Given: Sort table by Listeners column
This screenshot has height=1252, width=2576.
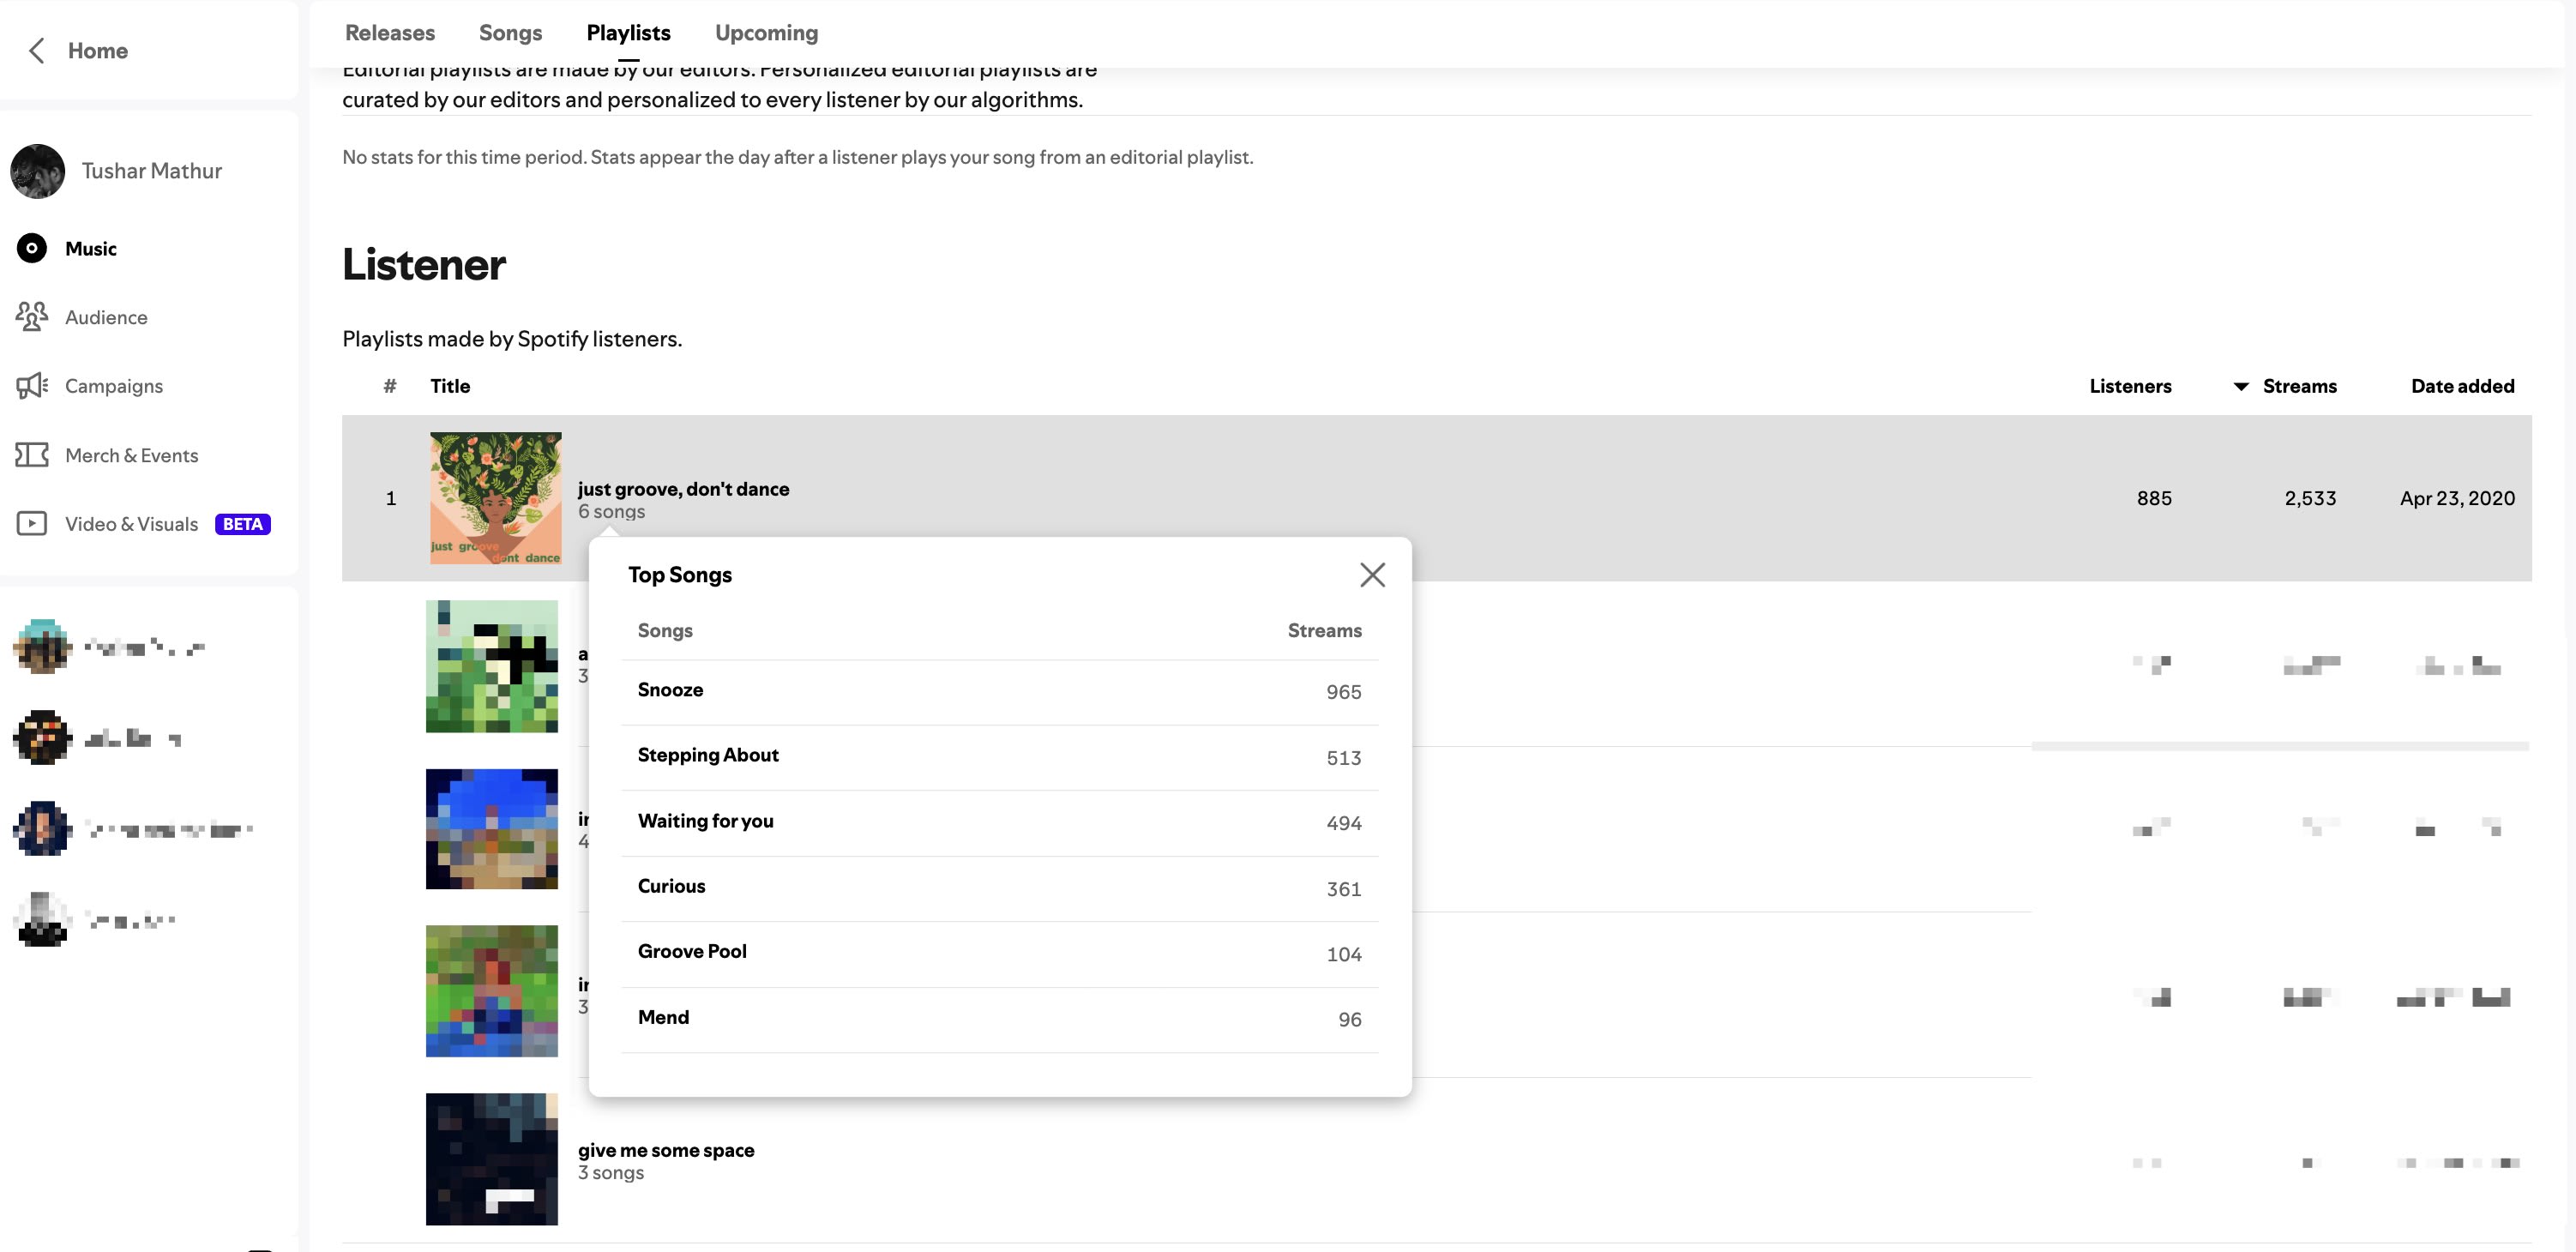Looking at the screenshot, I should pos(2130,386).
